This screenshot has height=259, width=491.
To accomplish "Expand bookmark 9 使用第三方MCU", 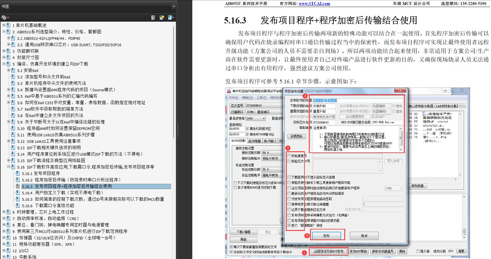I will point(4,231).
